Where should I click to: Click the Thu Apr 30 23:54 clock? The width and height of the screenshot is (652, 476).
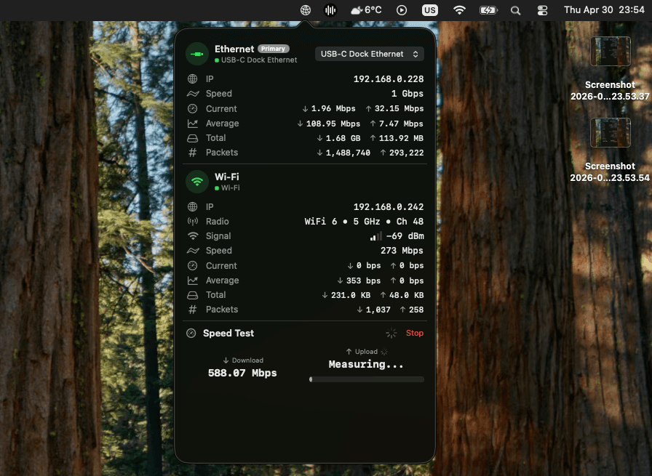604,10
